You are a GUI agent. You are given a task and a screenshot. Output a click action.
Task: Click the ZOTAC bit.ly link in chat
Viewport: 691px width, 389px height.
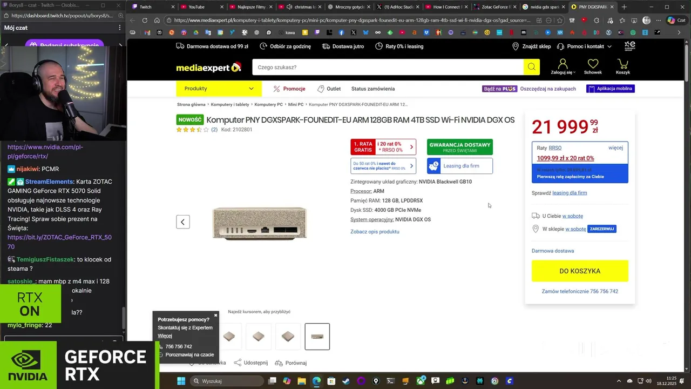[x=59, y=242]
